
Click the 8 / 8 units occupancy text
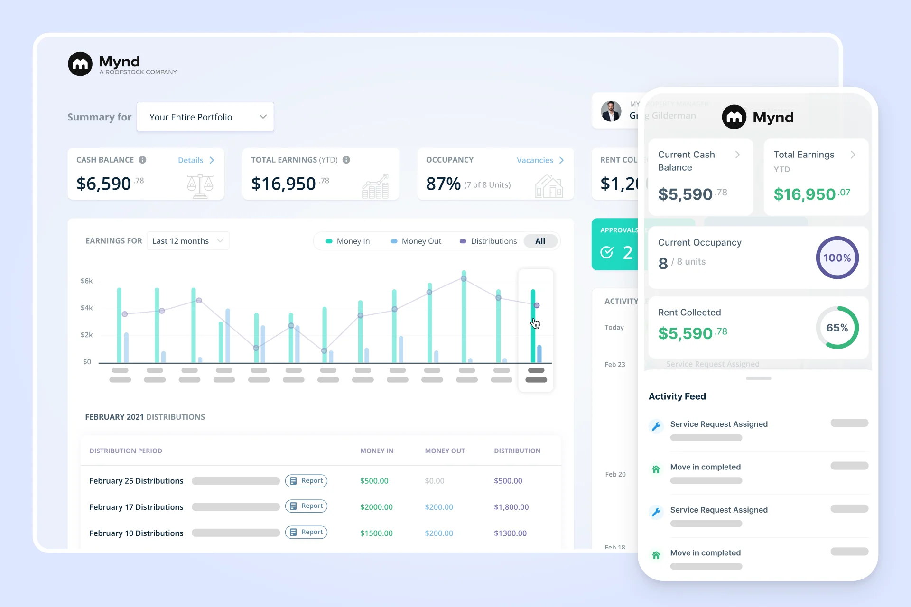tap(682, 262)
